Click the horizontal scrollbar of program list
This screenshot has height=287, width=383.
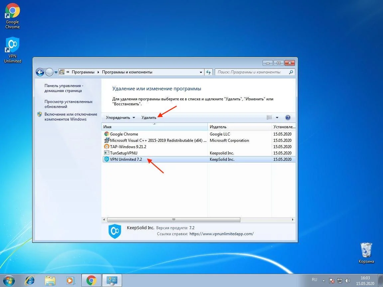tap(174, 220)
